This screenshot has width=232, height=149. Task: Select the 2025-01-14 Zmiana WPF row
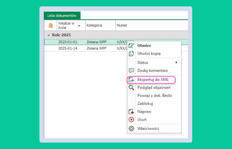(86, 48)
